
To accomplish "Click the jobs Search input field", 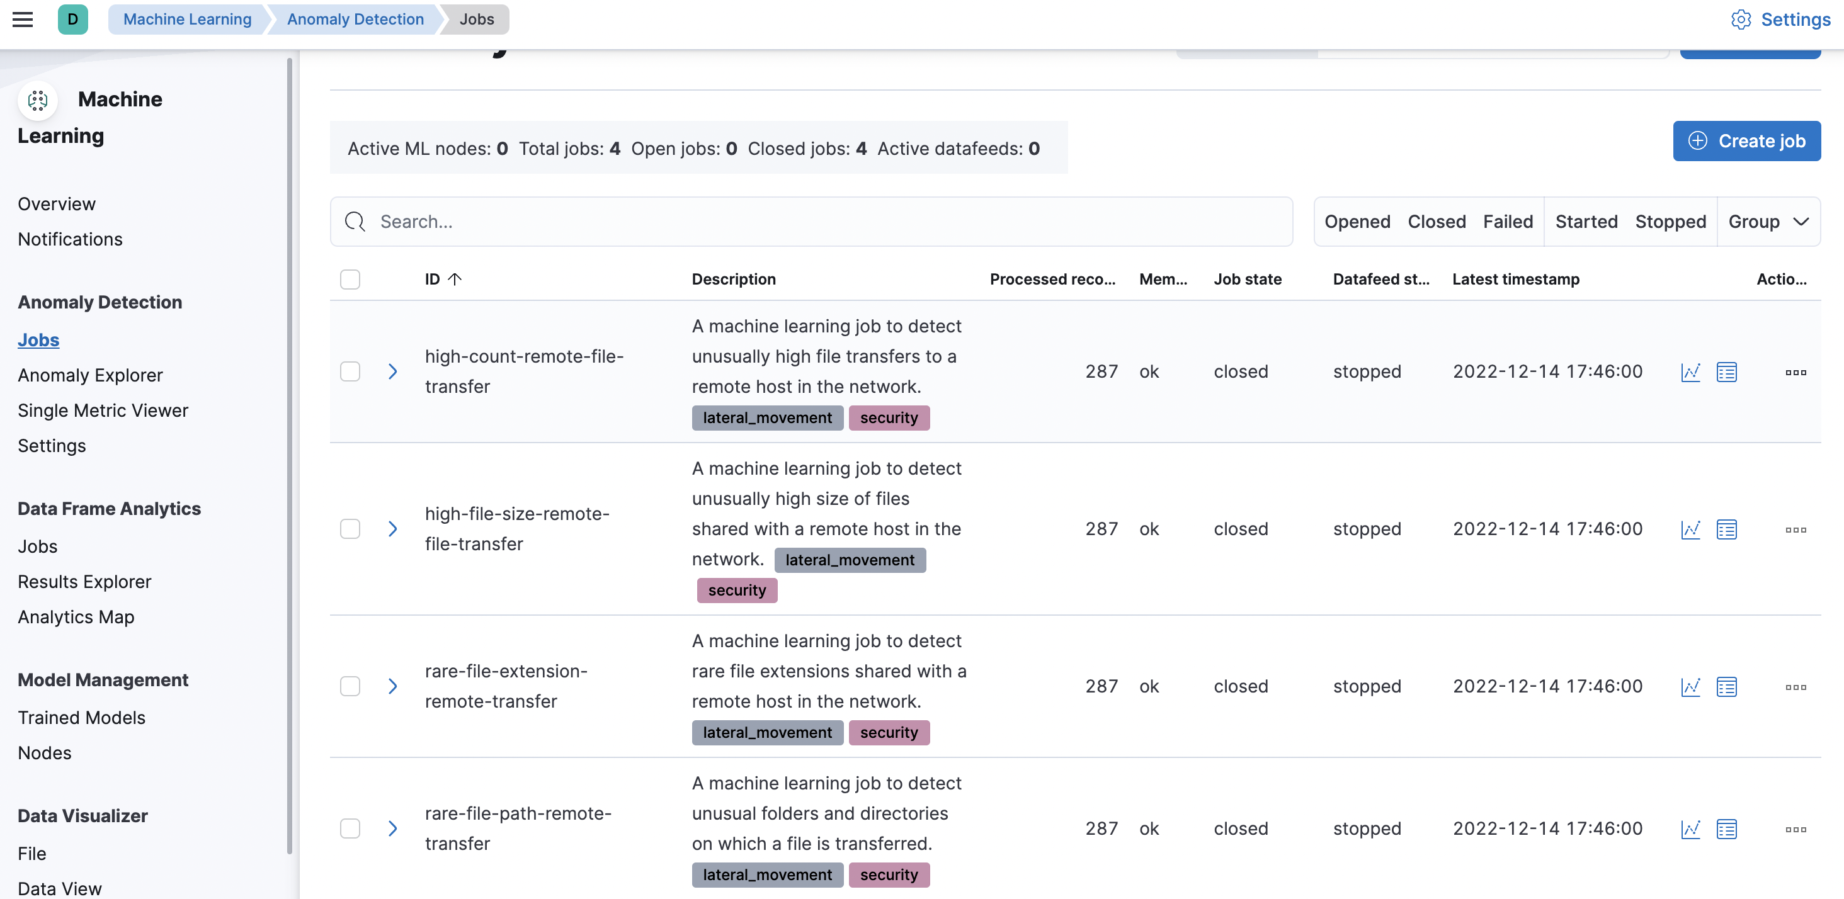I will pos(811,222).
